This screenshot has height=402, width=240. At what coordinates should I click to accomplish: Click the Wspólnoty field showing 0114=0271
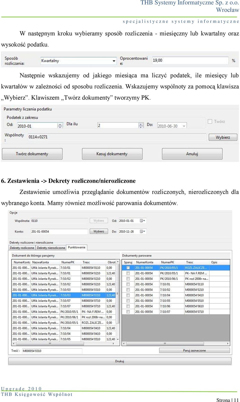click(x=117, y=137)
